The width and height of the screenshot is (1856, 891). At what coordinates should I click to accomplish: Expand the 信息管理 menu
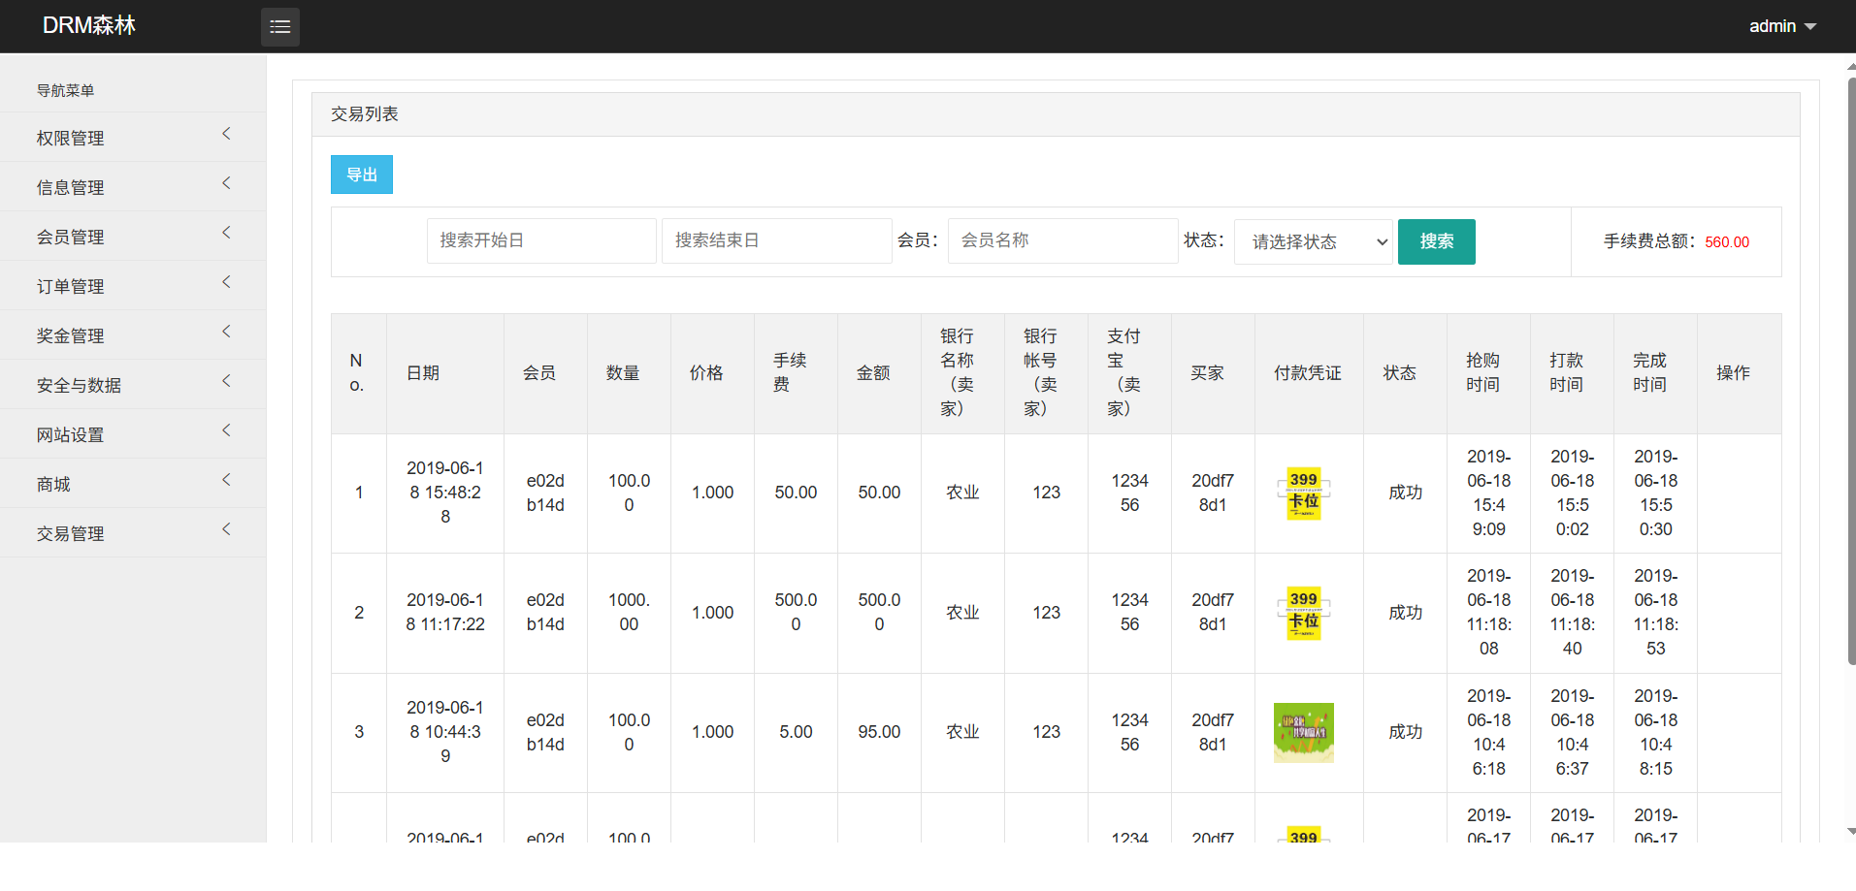133,187
